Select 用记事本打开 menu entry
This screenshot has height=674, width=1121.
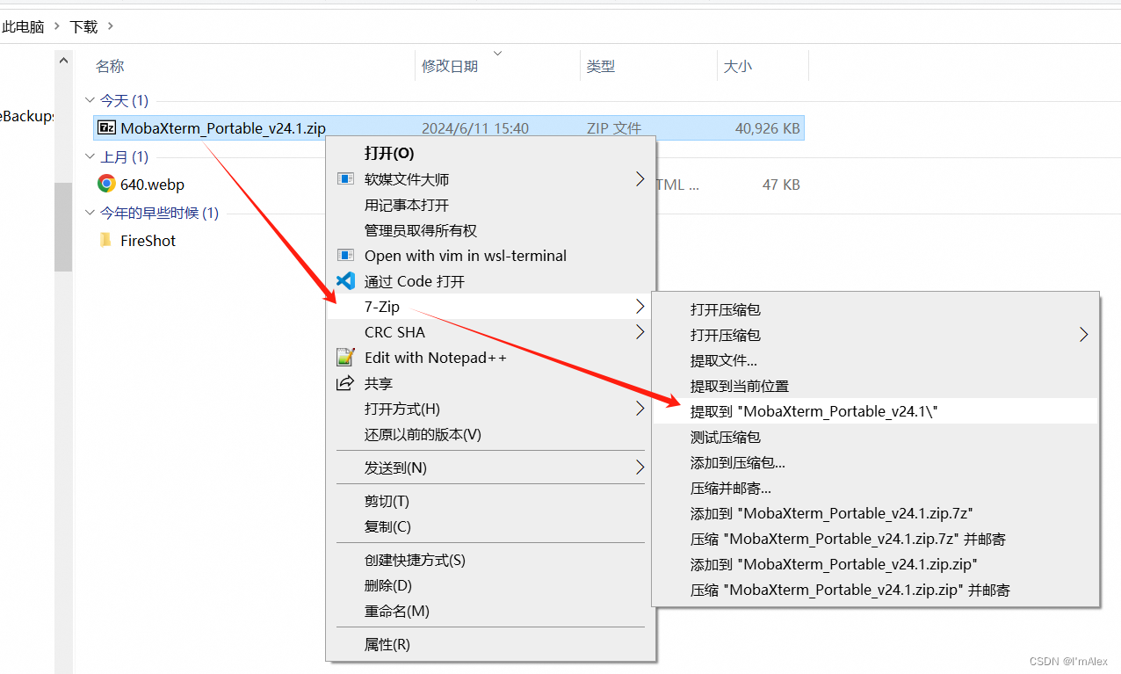(407, 205)
